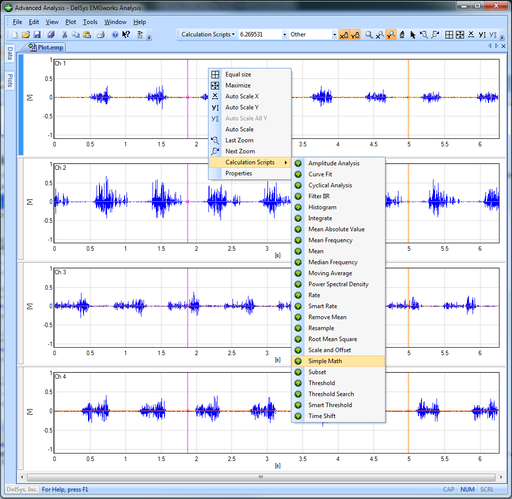Select the arrow pointer cursor tool
The width and height of the screenshot is (512, 499).
(413, 34)
